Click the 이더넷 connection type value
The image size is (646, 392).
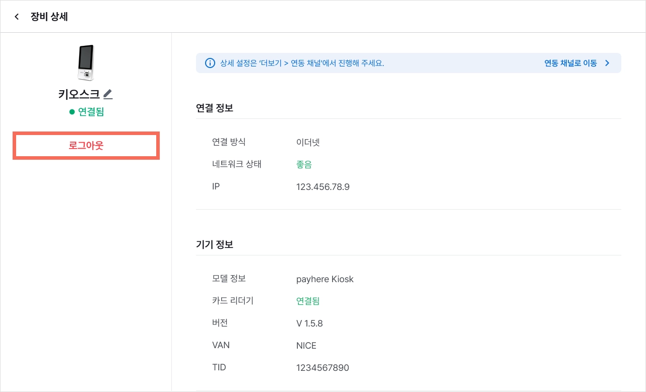pyautogui.click(x=308, y=143)
